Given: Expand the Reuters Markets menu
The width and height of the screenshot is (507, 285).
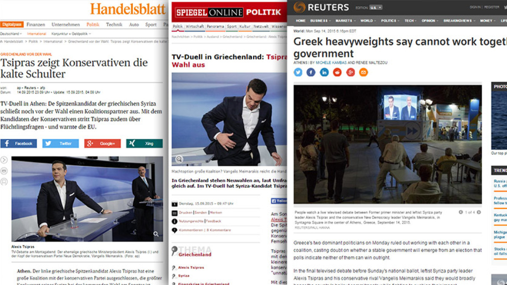Looking at the screenshot, I should (x=346, y=21).
